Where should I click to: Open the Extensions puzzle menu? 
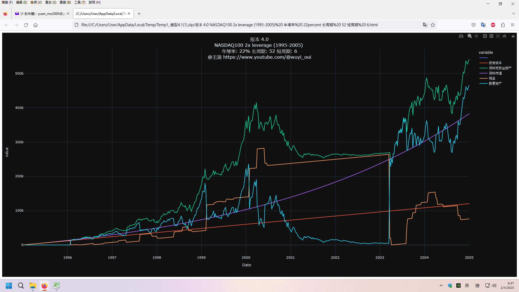pyautogui.click(x=503, y=25)
